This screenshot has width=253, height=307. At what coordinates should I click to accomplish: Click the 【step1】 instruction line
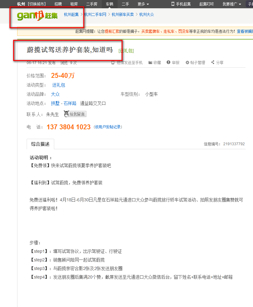coord(76,251)
